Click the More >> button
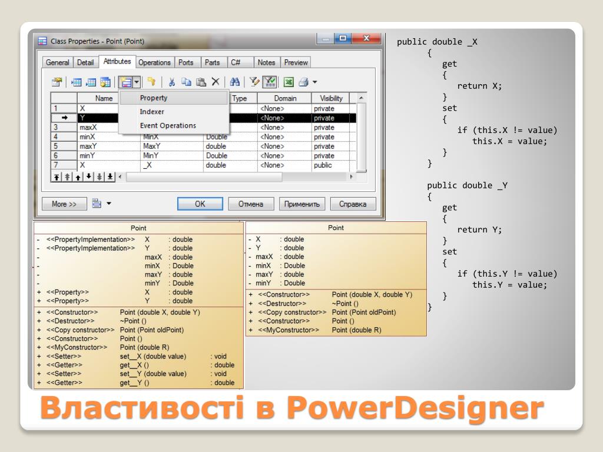 click(x=64, y=204)
